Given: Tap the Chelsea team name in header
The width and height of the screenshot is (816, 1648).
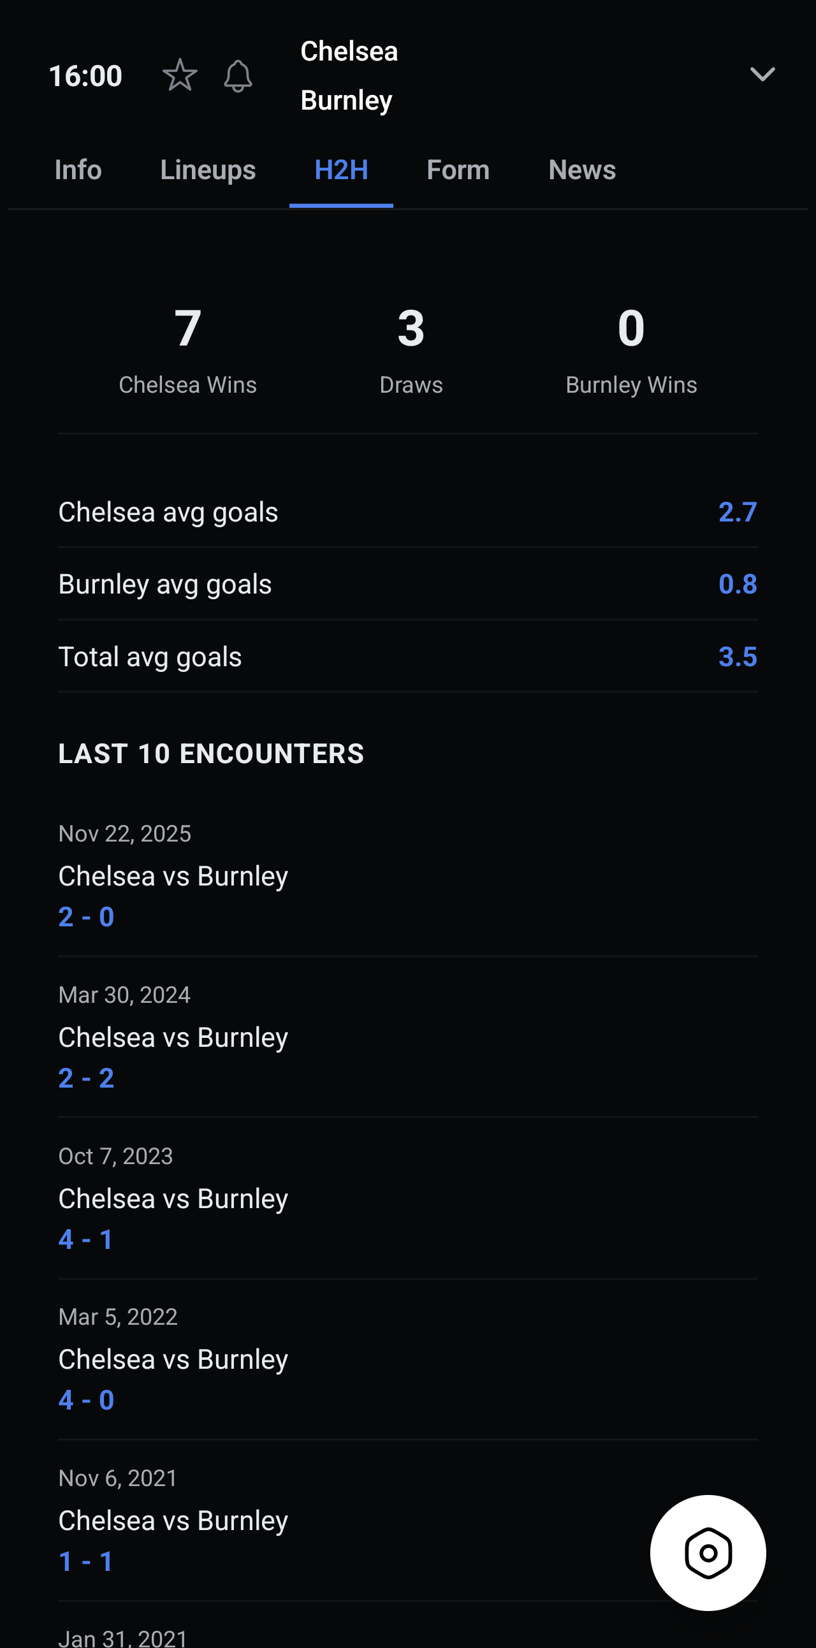Looking at the screenshot, I should pos(349,51).
